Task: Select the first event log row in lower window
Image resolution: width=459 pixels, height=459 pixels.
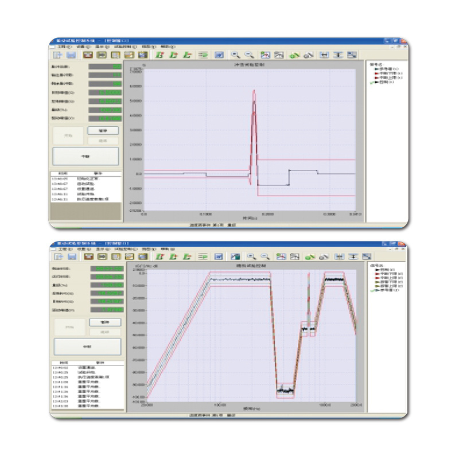Action: coord(86,367)
